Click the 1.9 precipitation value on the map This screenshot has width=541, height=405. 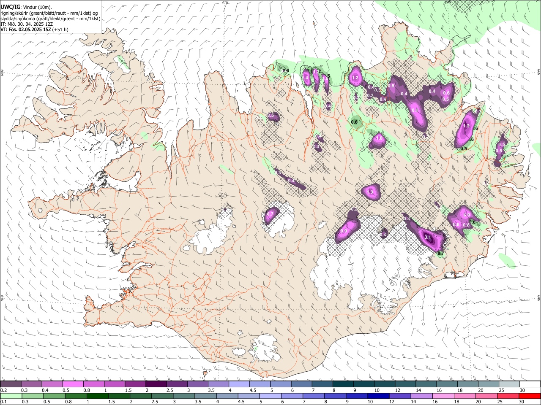tap(466, 126)
